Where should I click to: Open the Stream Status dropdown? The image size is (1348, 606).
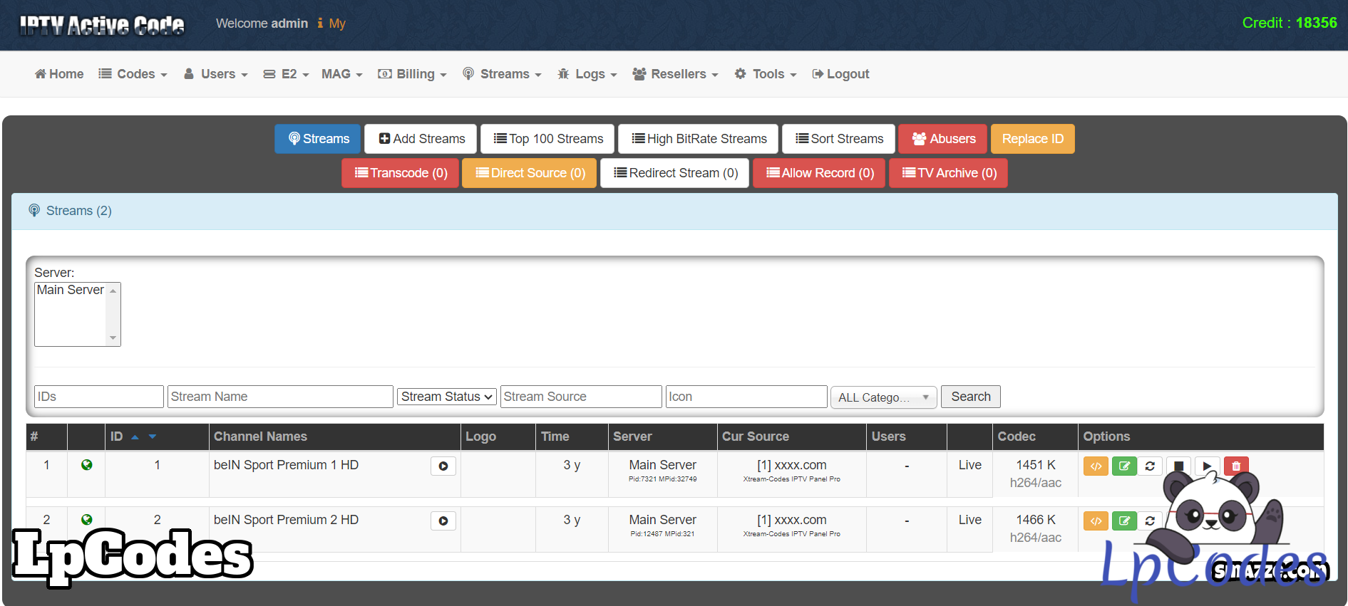coord(447,397)
